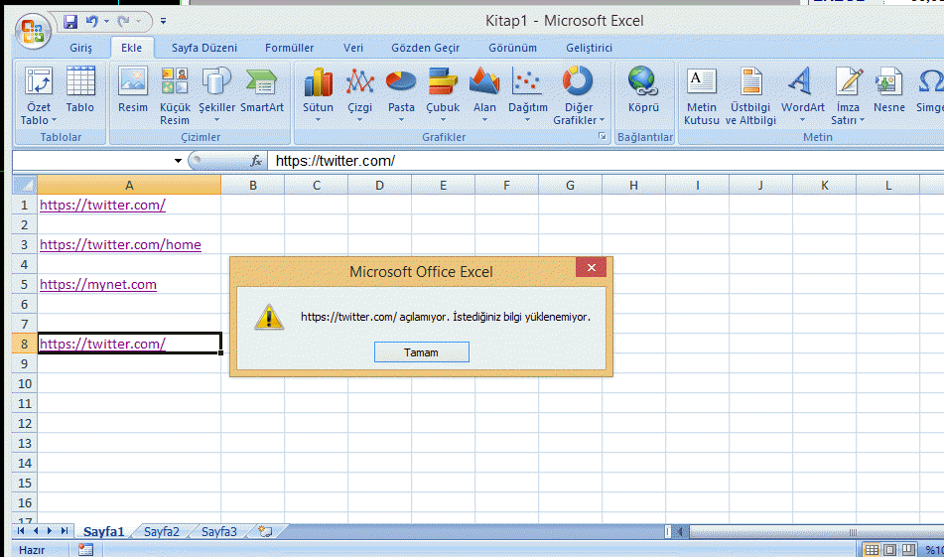Choose the Pasta pie chart
Screen dimensions: 944x557
[x=402, y=95]
